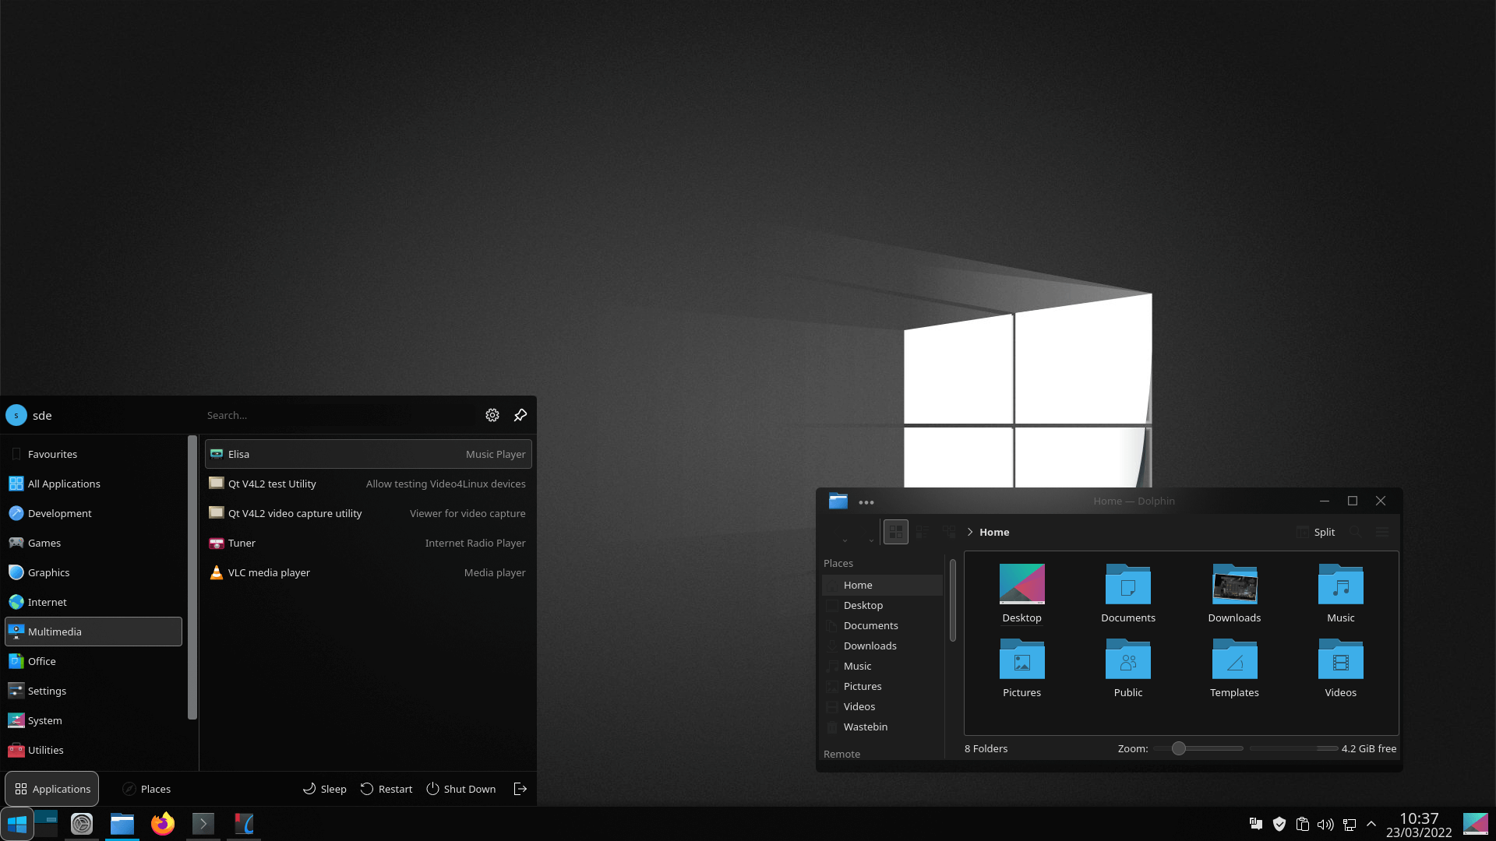Launch VLC media player
1496x841 pixels.
click(x=368, y=572)
